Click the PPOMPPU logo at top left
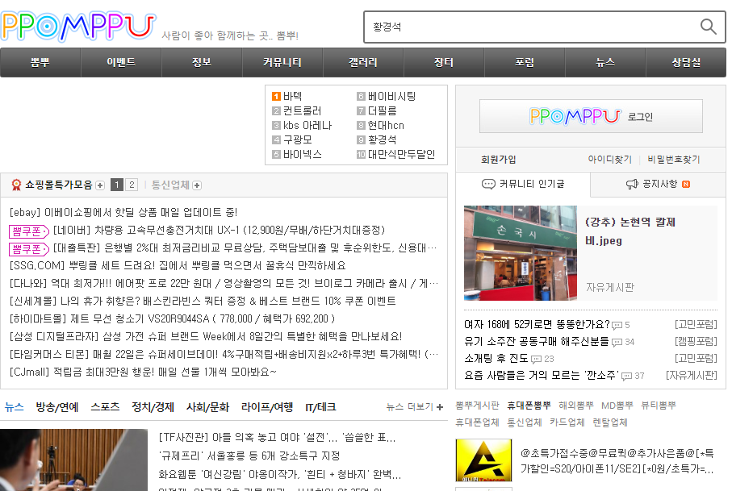The height and width of the screenshot is (491, 732). coord(78,26)
